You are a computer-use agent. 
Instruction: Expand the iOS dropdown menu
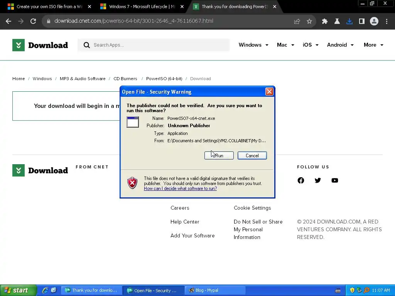pos(311,45)
